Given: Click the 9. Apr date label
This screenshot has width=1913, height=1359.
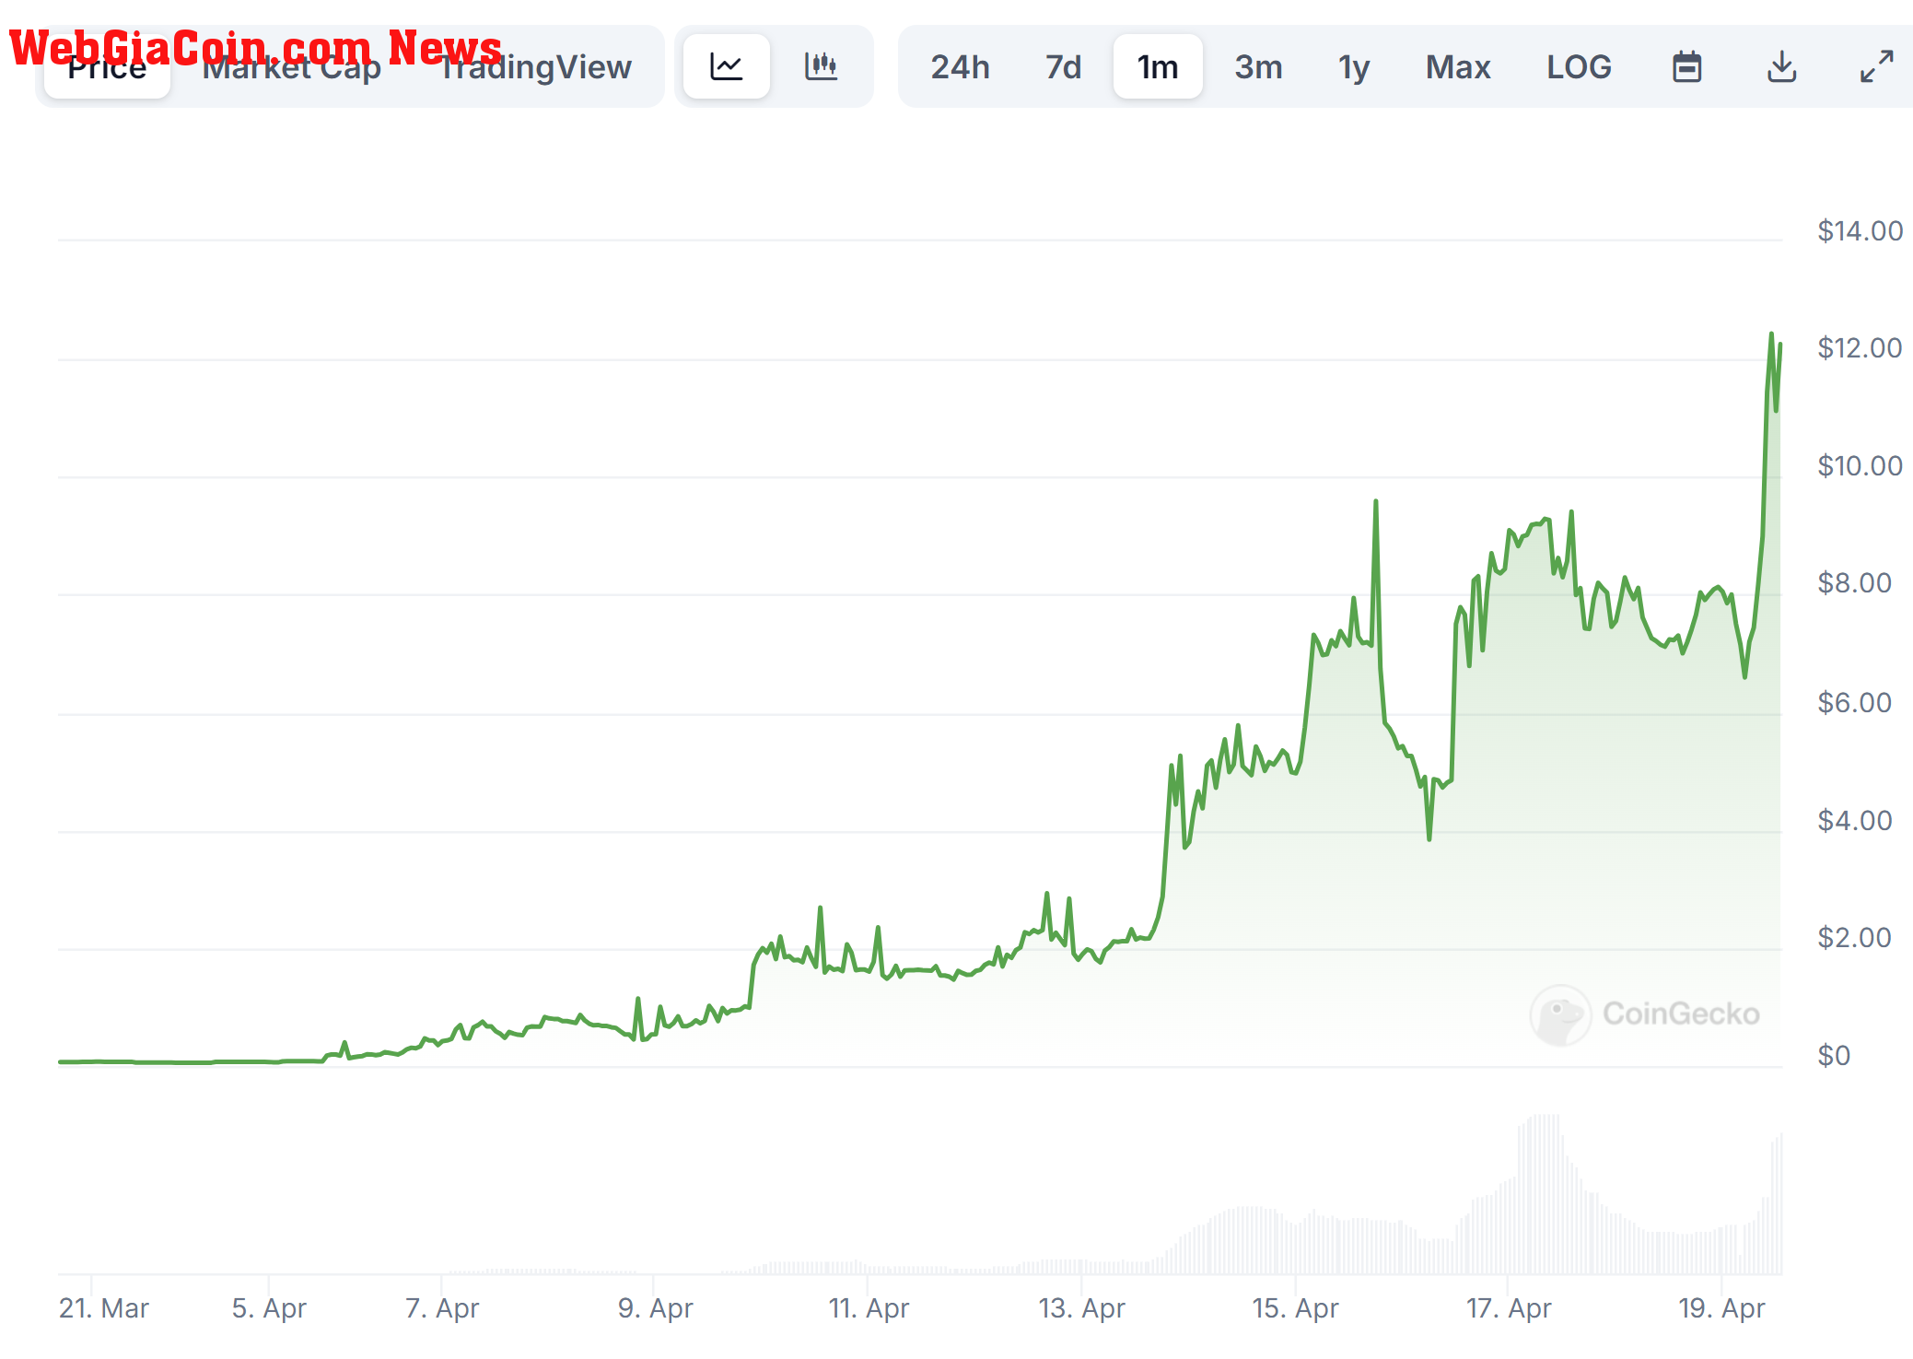Looking at the screenshot, I should [655, 1308].
